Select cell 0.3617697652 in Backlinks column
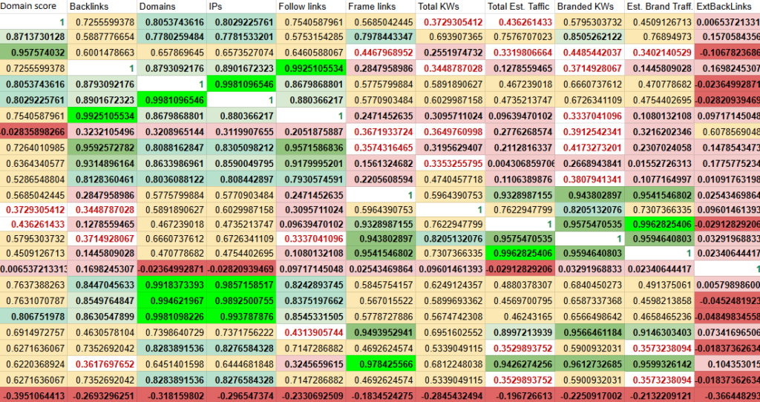 102,364
